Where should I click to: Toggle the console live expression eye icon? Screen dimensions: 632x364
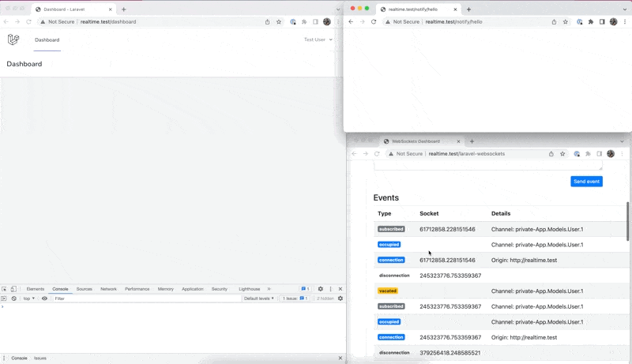point(44,298)
